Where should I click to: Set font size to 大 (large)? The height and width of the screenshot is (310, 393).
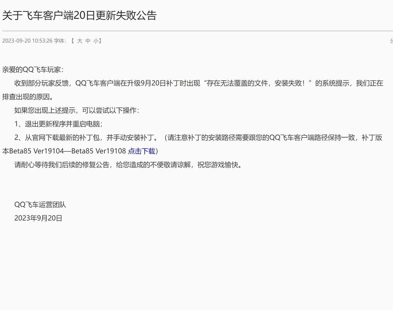point(80,41)
